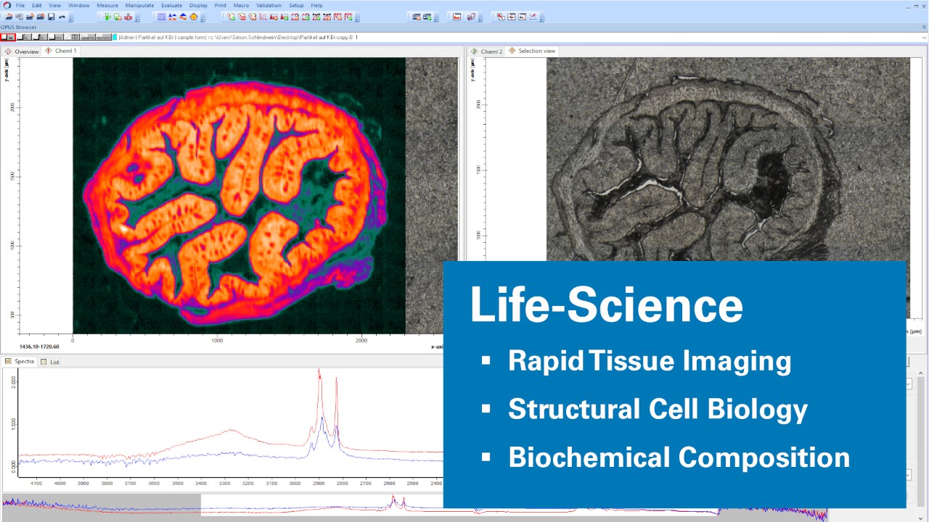The height and width of the screenshot is (522, 929).
Task: Expand the rightmost toolbar overflow arrow
Action: point(542,19)
